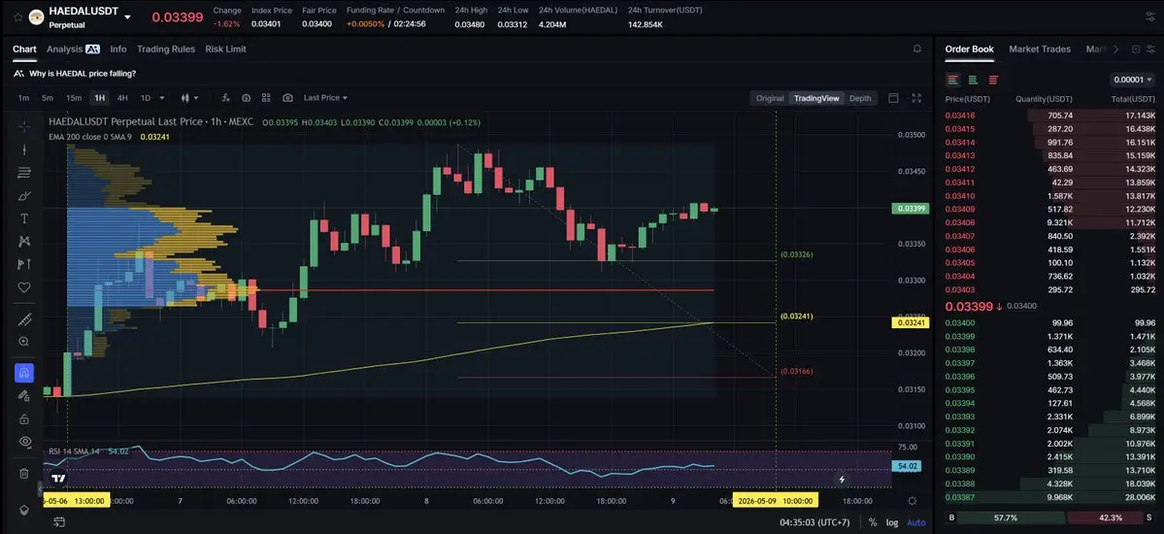
Task: Select the forecasting position tool
Action: (x=23, y=264)
